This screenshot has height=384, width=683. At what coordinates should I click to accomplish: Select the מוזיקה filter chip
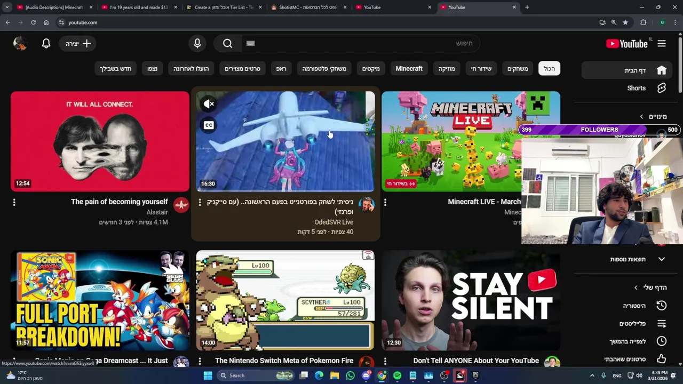pos(447,69)
